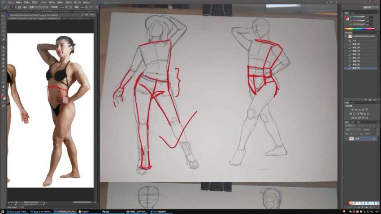Viewport: 381px width, 214px height.
Task: Toggle lock position in Layers panel
Action: coord(358,134)
